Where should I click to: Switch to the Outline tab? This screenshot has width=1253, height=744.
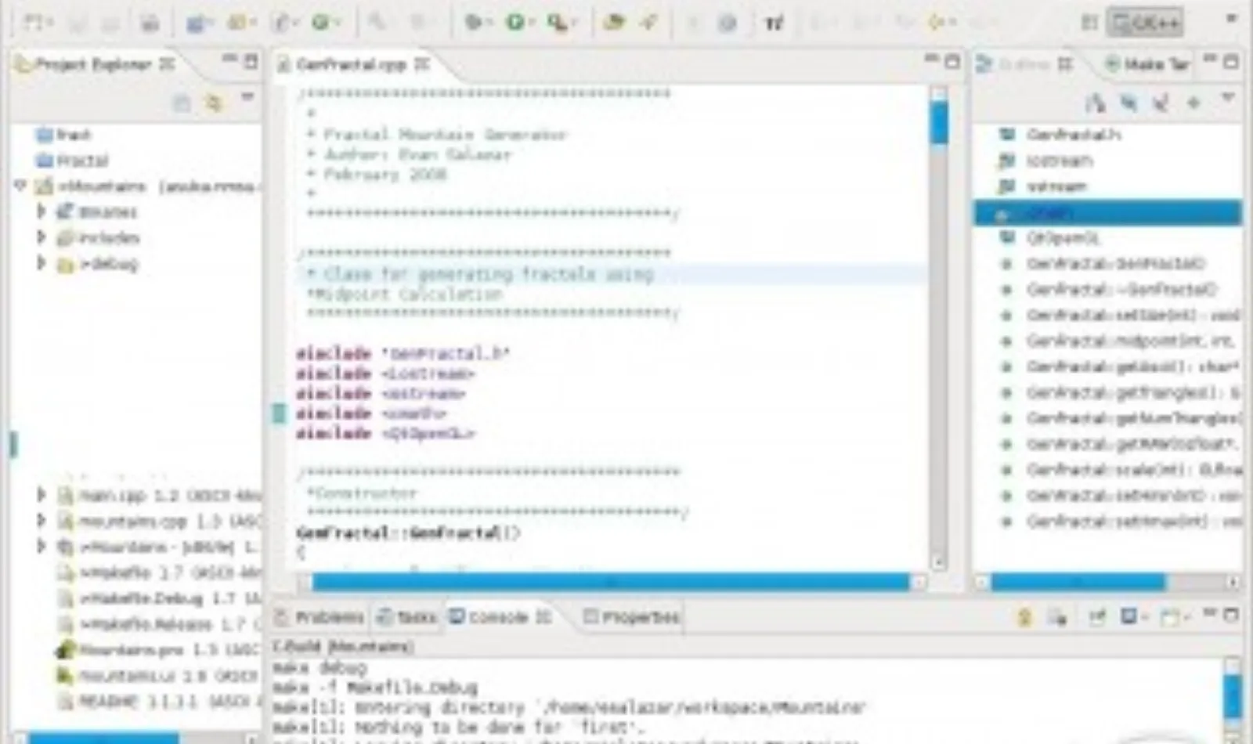point(1024,63)
